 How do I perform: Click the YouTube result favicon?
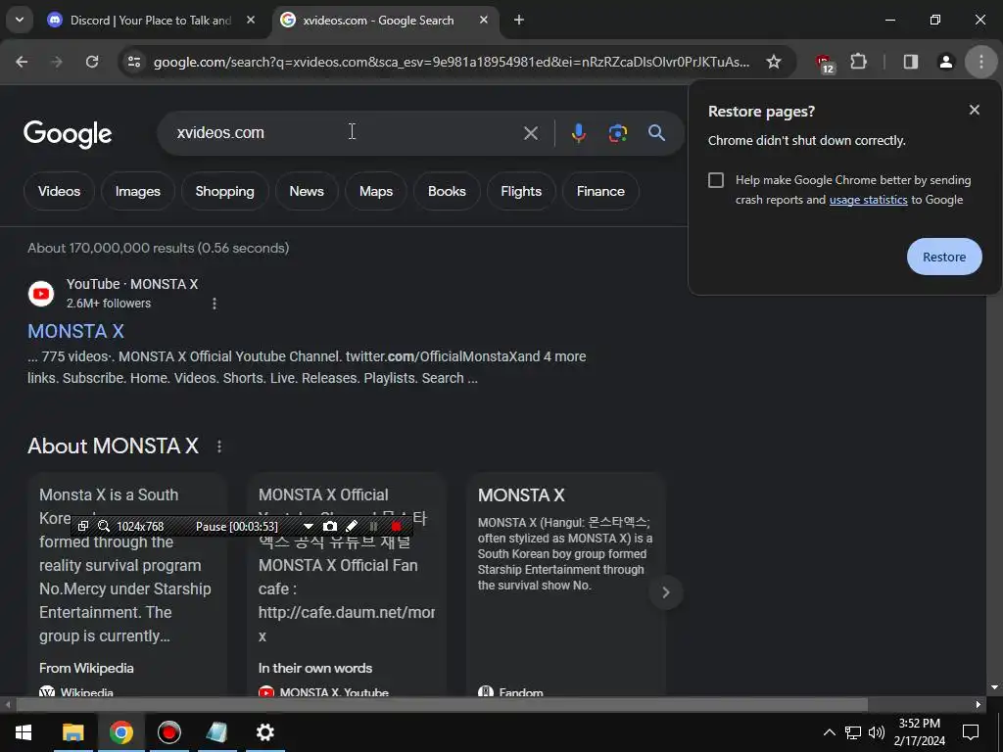[x=41, y=294]
